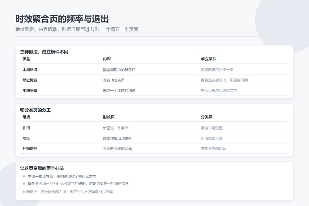
Task: Click the note starting with 判断标准
Action: click(x=68, y=192)
